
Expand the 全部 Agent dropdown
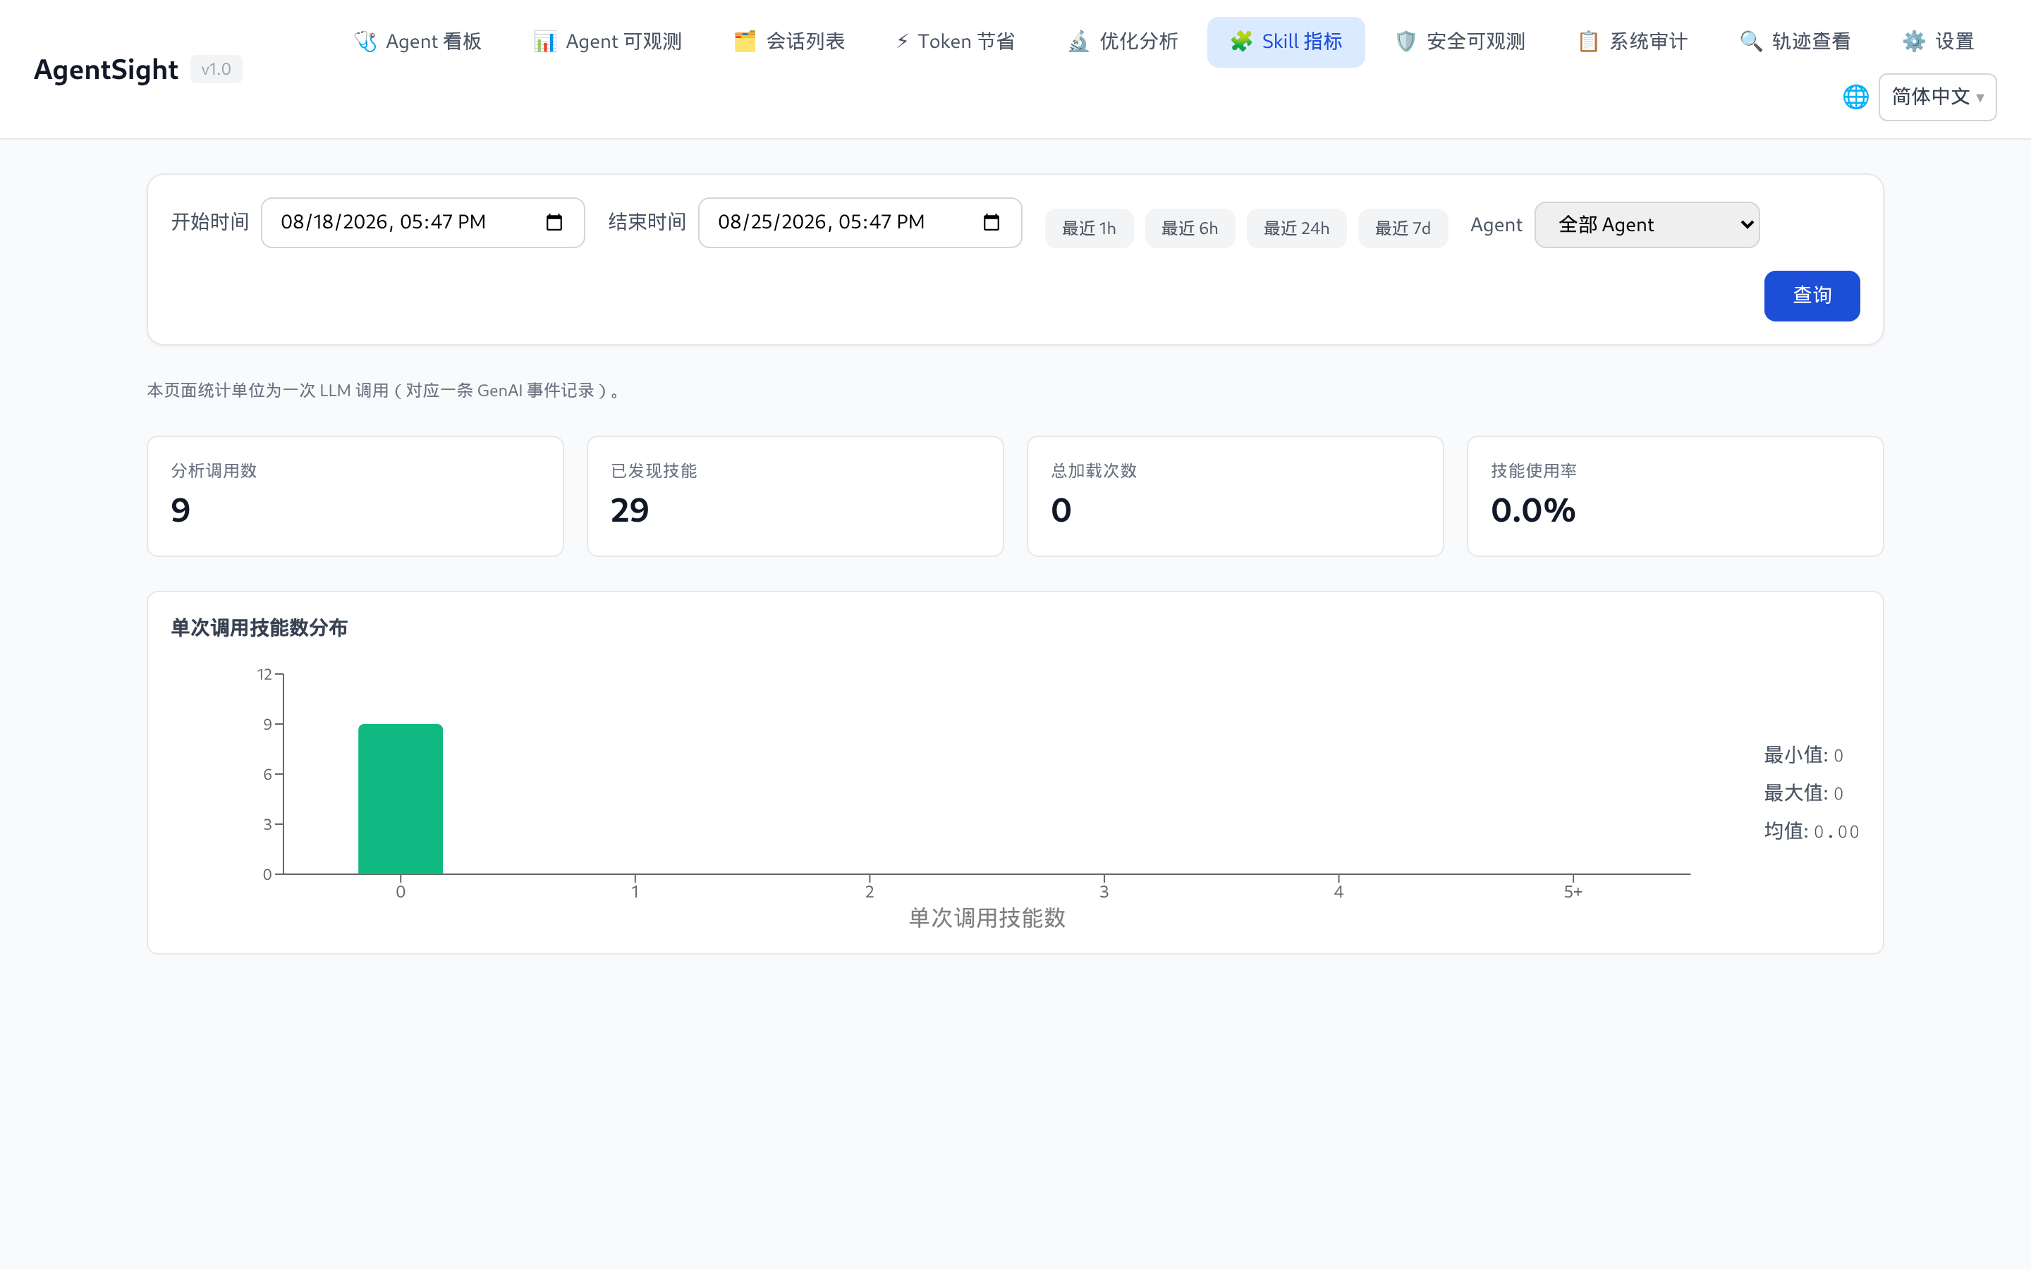click(x=1647, y=225)
